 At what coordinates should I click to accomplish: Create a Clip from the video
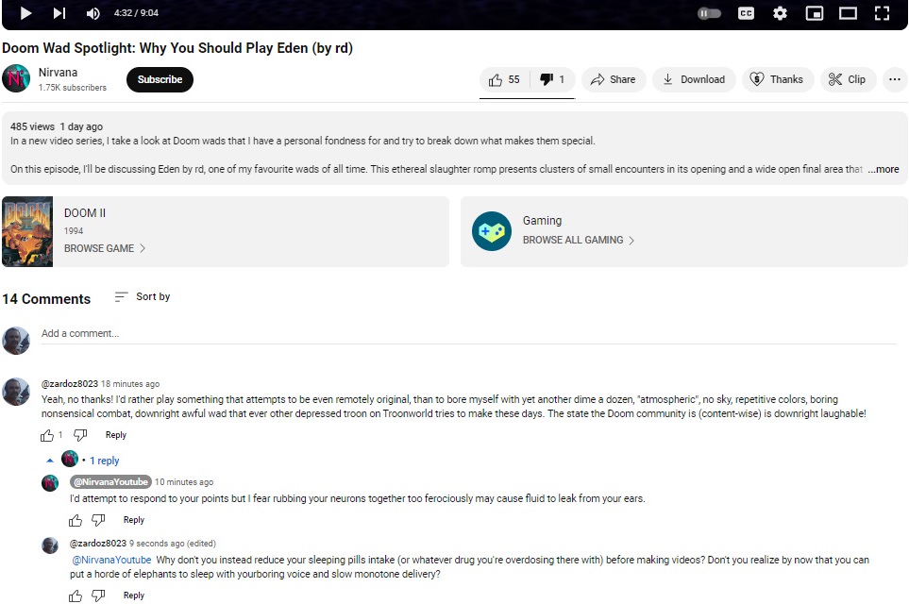(848, 79)
